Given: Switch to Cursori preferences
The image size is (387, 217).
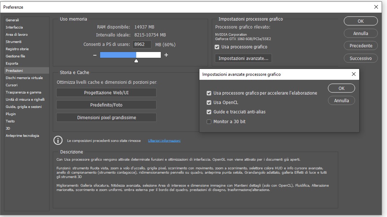Looking at the screenshot, I should pyautogui.click(x=27, y=85).
